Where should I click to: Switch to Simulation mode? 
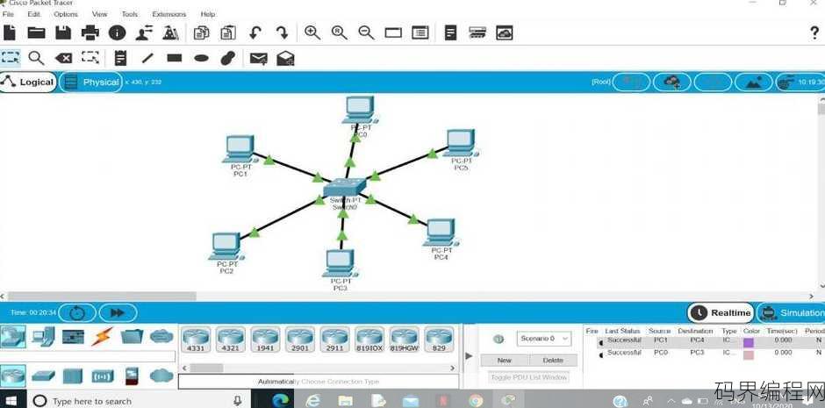click(792, 313)
